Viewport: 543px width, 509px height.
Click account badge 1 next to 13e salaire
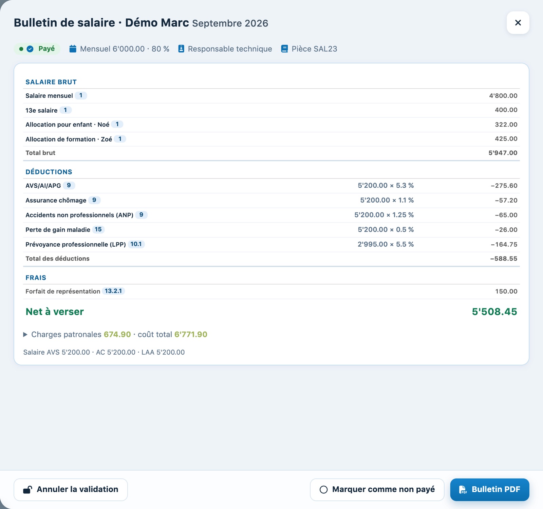click(x=65, y=110)
